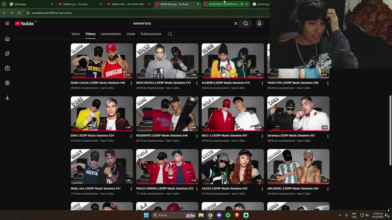Open Downloads in YouTube mini sidebar
The height and width of the screenshot is (220, 392).
(7, 97)
